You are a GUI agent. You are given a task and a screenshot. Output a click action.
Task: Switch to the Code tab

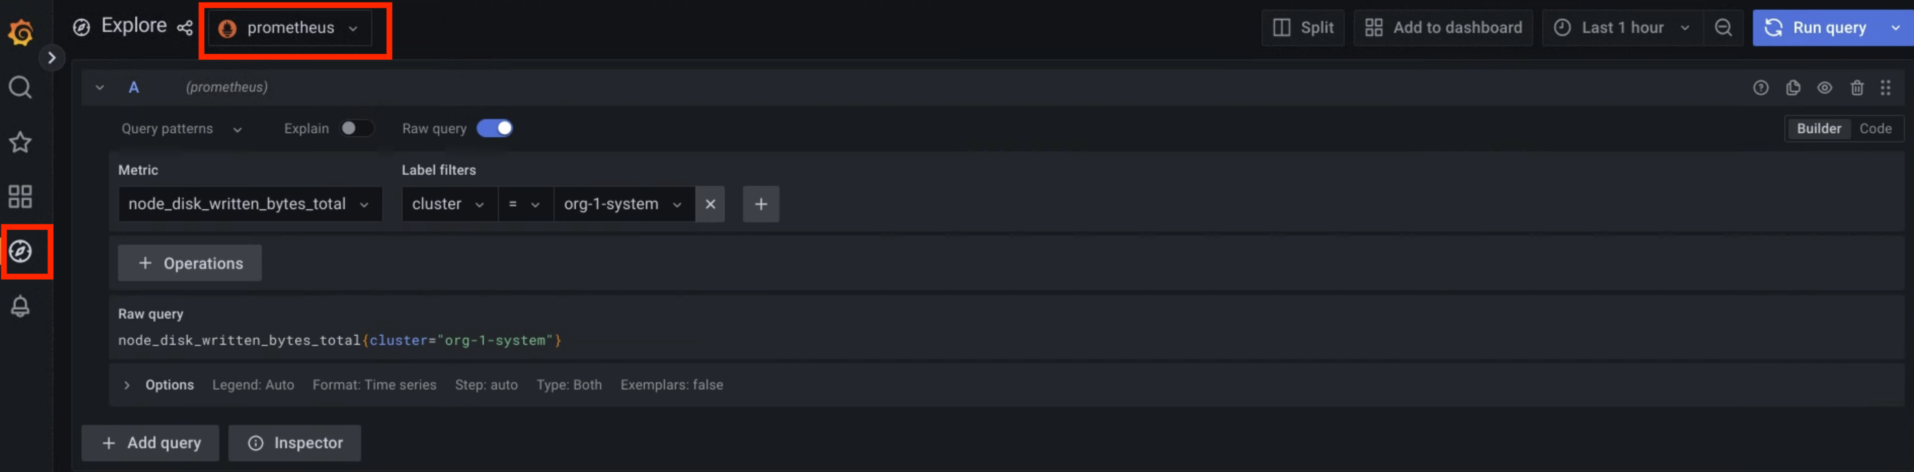[x=1876, y=128]
